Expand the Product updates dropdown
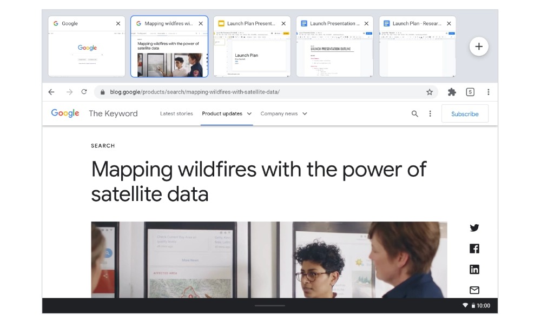 coord(227,113)
